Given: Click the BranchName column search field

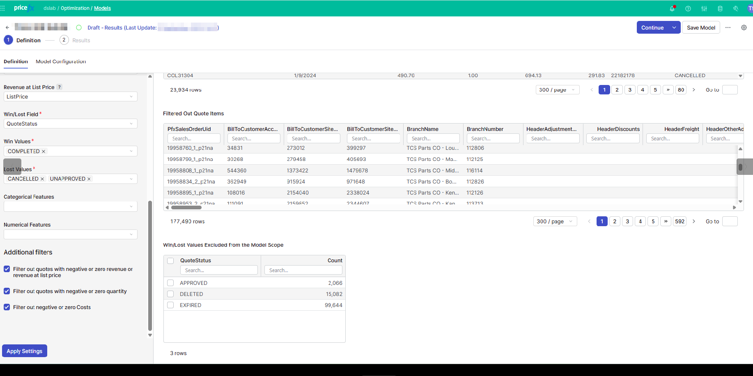Looking at the screenshot, I should (x=433, y=139).
